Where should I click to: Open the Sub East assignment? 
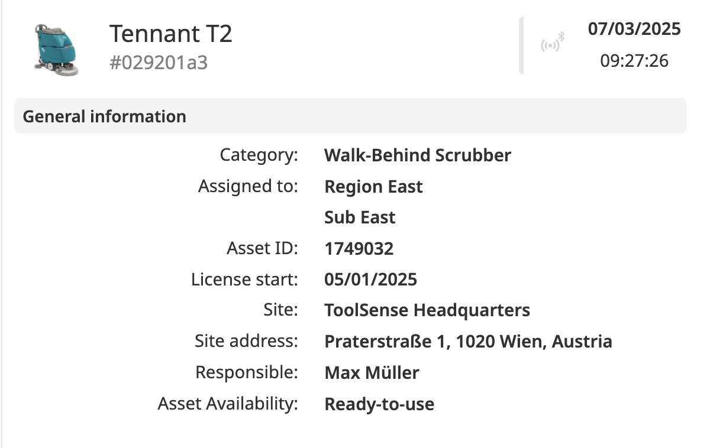(x=360, y=217)
